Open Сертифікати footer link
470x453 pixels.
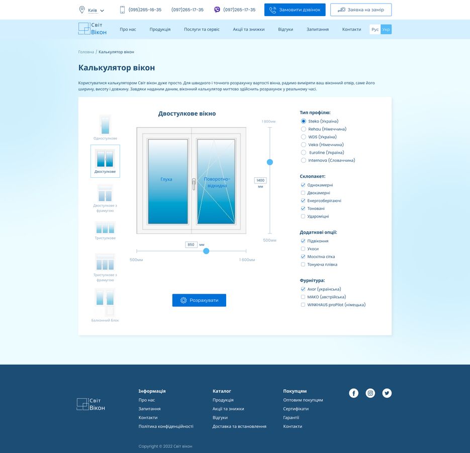click(x=296, y=409)
